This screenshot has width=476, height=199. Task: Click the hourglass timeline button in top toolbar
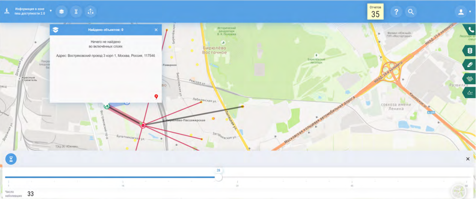76,12
